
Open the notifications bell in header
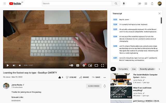click(152, 4)
